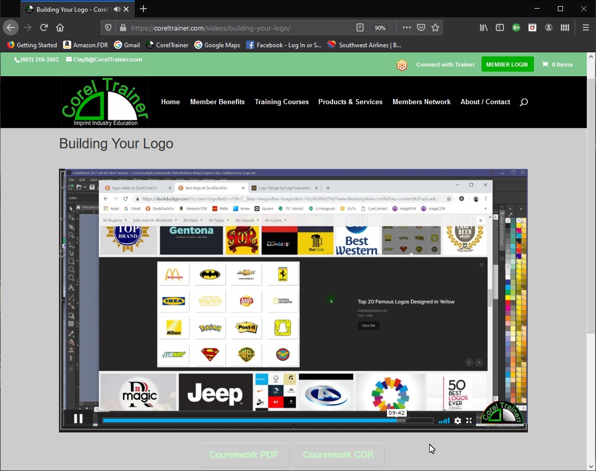Open the All Colors dropdown in video

click(276, 221)
